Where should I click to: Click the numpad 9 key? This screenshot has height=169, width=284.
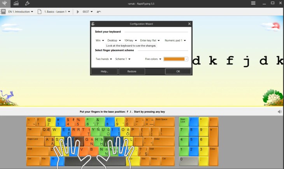203,132
